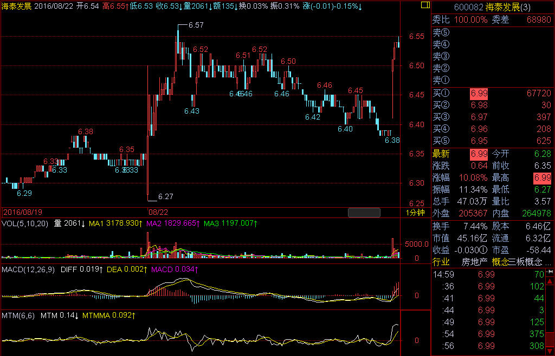The image size is (555, 356).
Task: Click the 600082 stock code in quote panel
Action: 468,5
